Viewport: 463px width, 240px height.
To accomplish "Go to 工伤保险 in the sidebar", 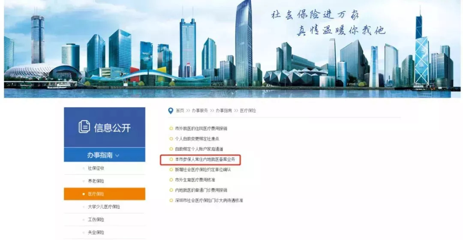I will (96, 219).
